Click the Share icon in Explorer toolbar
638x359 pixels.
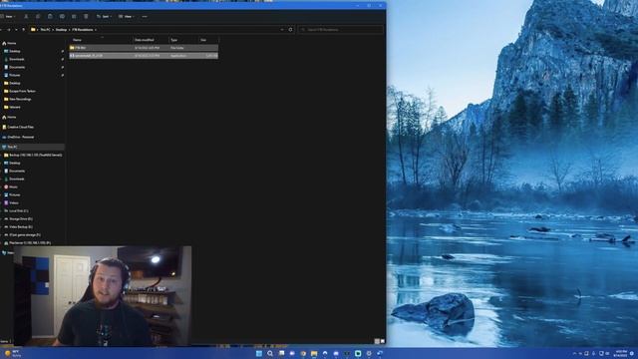coord(74,17)
